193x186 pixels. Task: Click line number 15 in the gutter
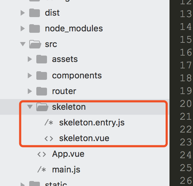pyautogui.click(x=186, y=40)
